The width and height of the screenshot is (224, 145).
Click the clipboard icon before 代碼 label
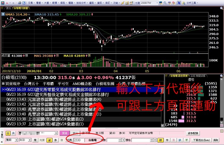pyautogui.click(x=131, y=3)
